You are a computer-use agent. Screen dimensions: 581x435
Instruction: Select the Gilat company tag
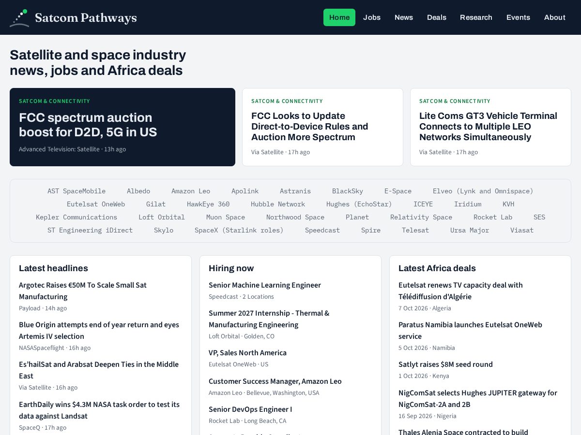pos(156,204)
